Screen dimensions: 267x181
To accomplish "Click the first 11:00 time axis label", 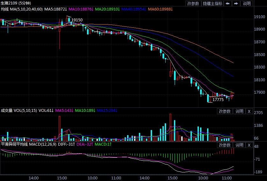I will tap(116, 178).
